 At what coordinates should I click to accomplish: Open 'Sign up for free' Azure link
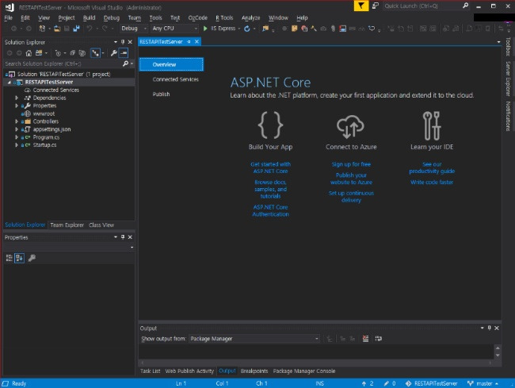pos(351,164)
